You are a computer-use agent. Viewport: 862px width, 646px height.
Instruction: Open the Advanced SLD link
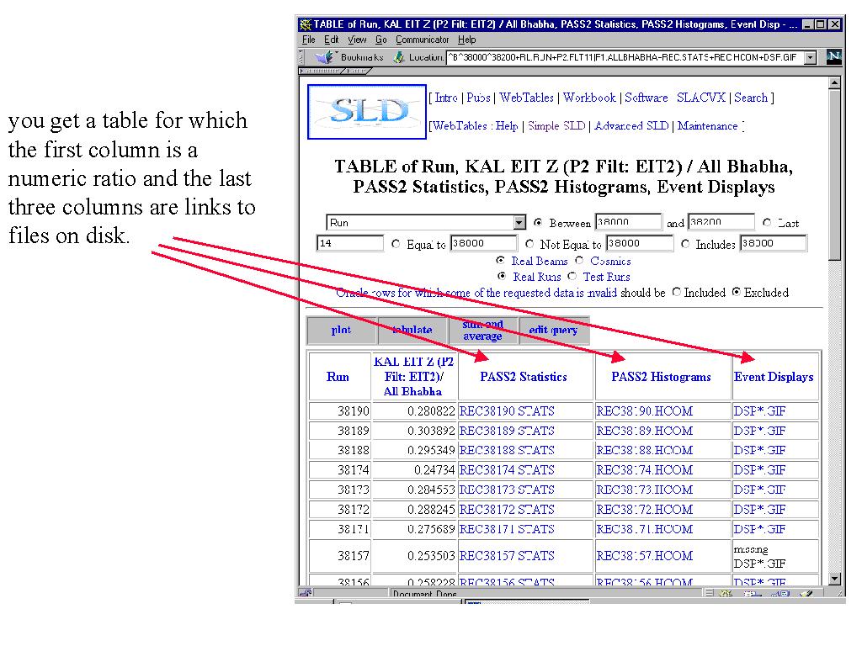[x=631, y=126]
